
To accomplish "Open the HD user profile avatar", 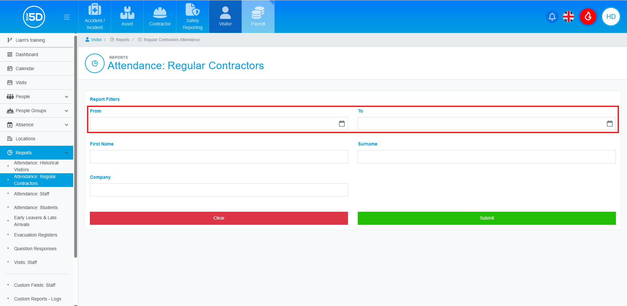I will click(611, 17).
